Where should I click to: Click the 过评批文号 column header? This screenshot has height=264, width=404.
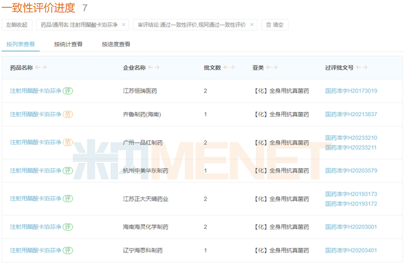coord(339,68)
